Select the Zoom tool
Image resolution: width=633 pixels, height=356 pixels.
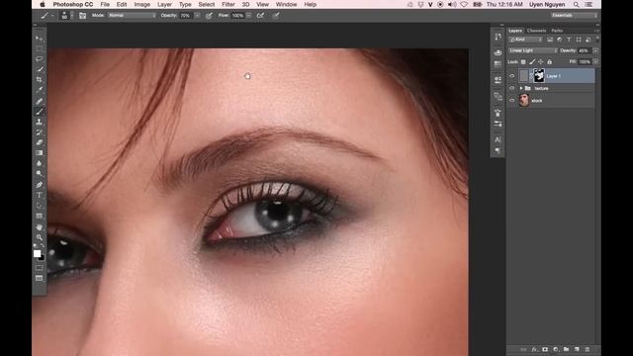click(40, 237)
